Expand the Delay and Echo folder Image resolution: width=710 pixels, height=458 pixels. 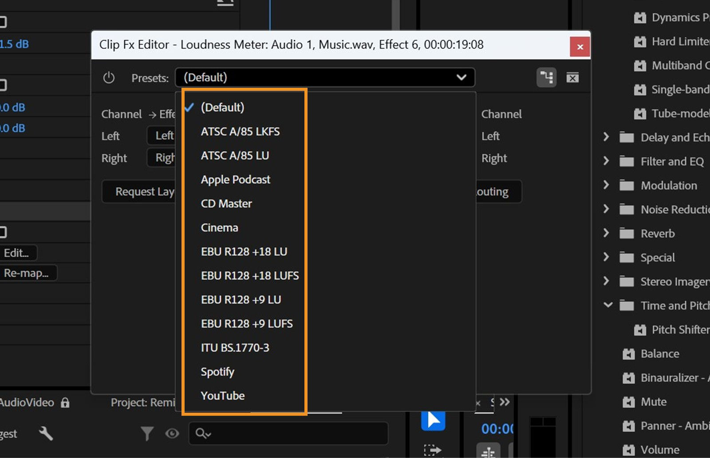(x=607, y=137)
